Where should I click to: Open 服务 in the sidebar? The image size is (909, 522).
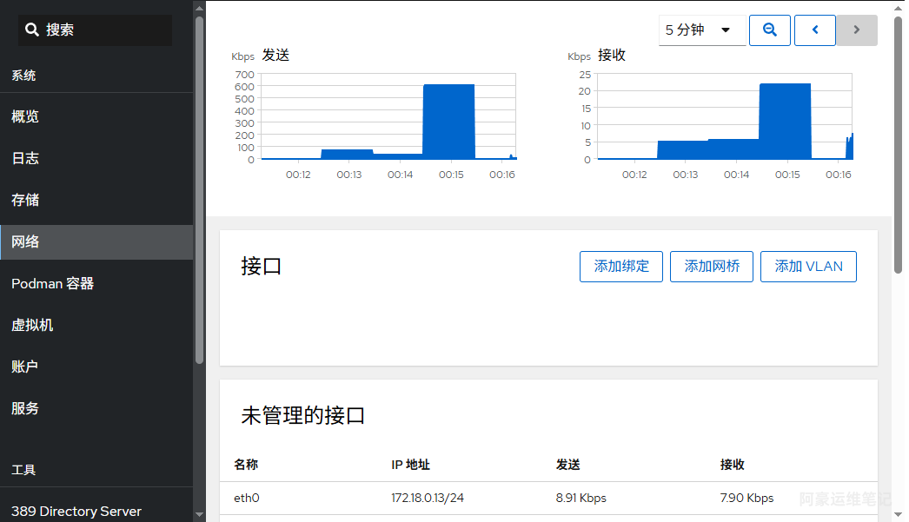coord(96,408)
